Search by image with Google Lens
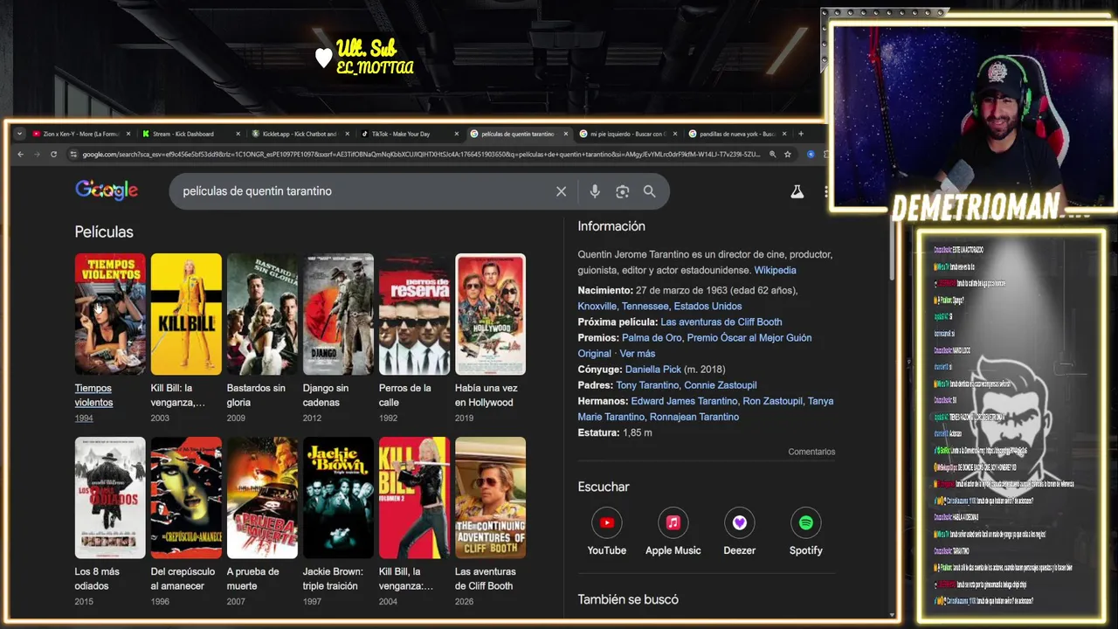Image resolution: width=1118 pixels, height=629 pixels. pos(622,191)
